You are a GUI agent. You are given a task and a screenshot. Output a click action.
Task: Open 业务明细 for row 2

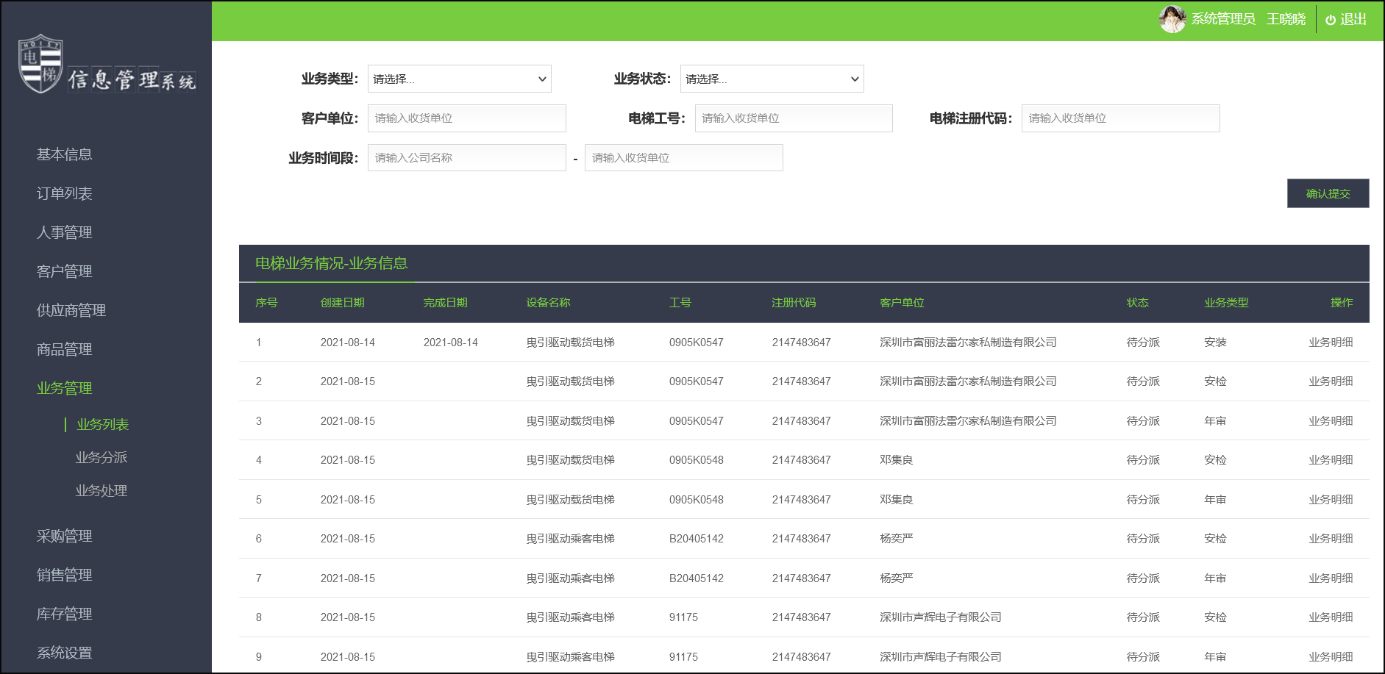[1331, 381]
